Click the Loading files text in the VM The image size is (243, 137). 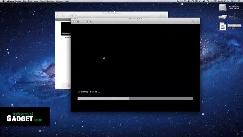(x=90, y=92)
